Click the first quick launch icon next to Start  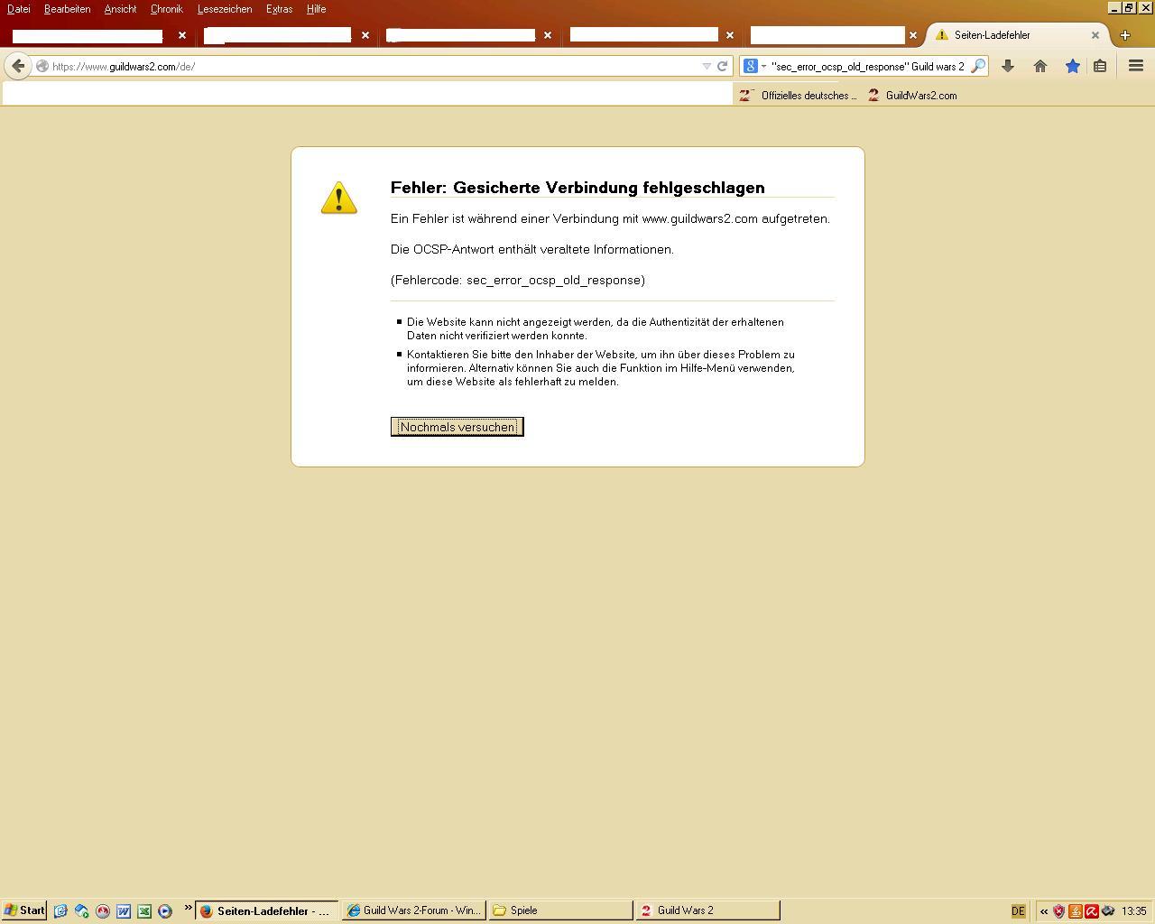60,910
